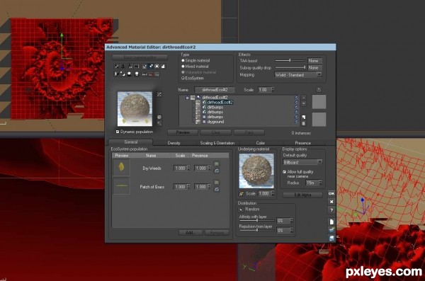Click the Add button under EcoSystem population
The width and height of the screenshot is (425, 281).
tap(191, 232)
